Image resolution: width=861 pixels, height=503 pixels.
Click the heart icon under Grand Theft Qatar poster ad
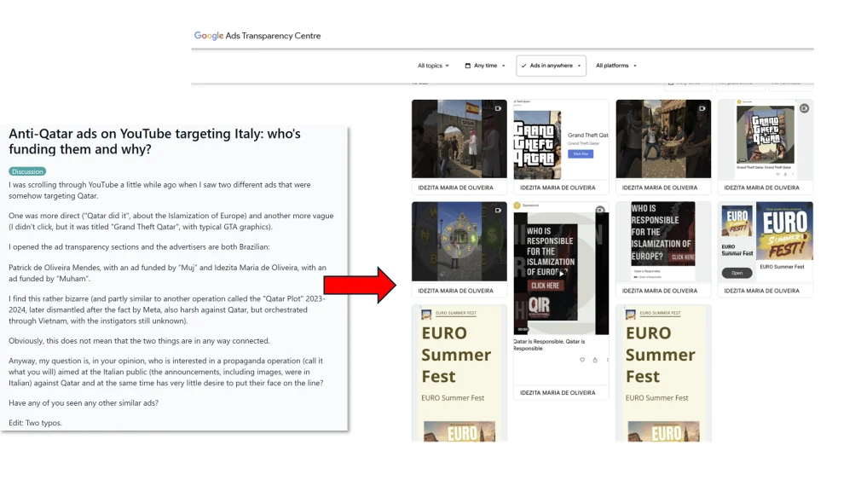777,174
